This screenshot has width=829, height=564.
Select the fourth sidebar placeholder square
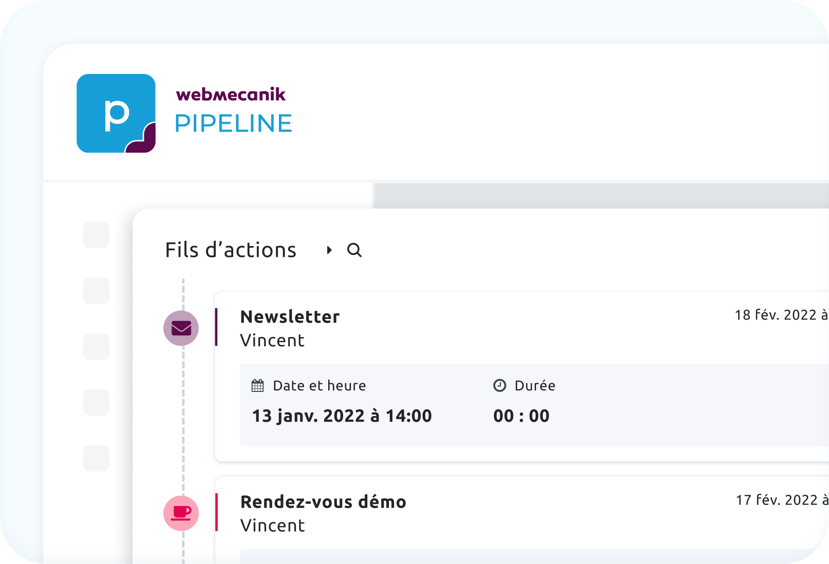96,403
